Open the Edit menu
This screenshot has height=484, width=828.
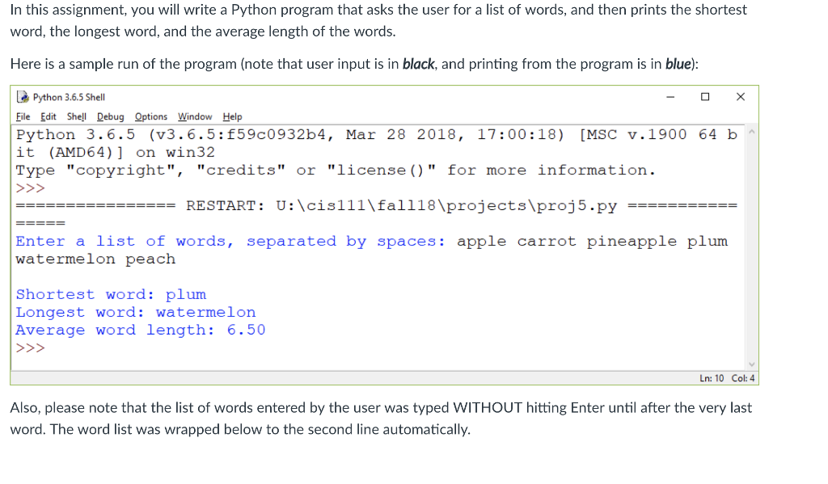pyautogui.click(x=49, y=116)
